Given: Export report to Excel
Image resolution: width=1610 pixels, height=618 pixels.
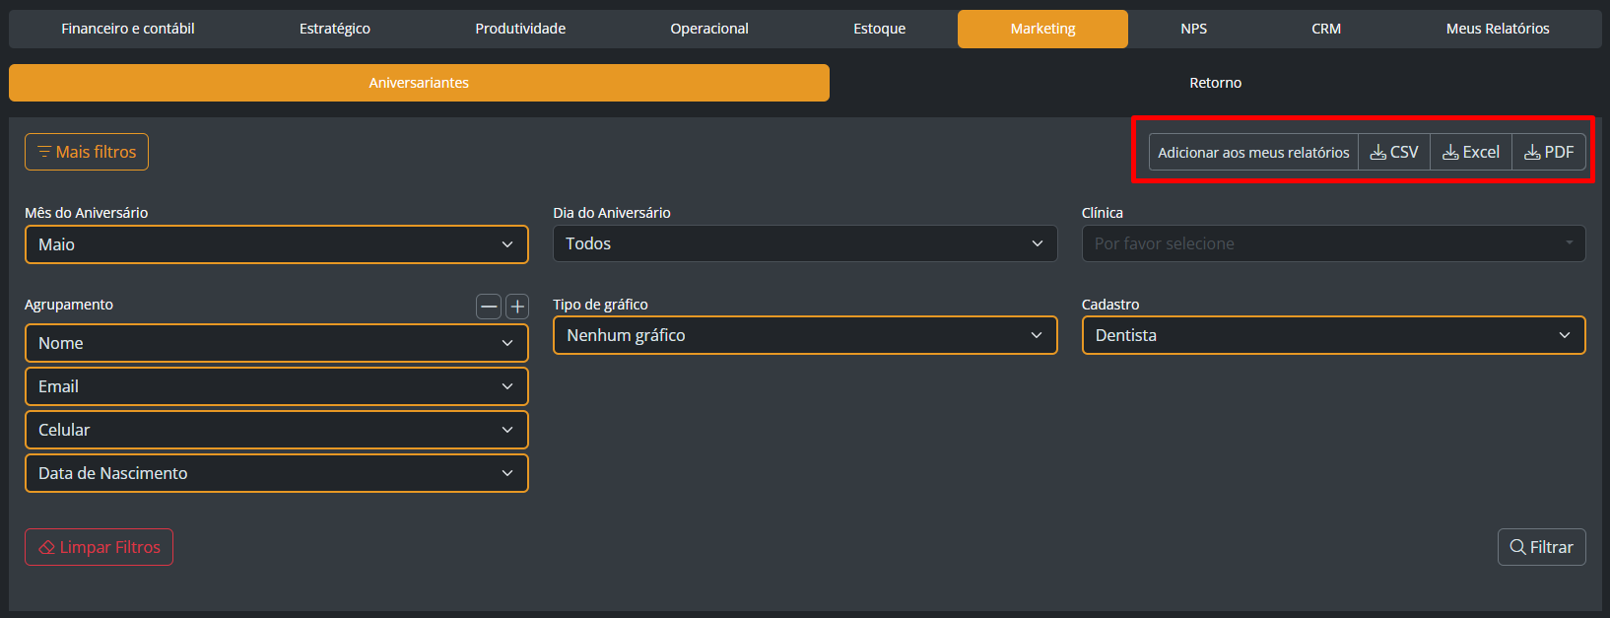Looking at the screenshot, I should pos(1471,152).
